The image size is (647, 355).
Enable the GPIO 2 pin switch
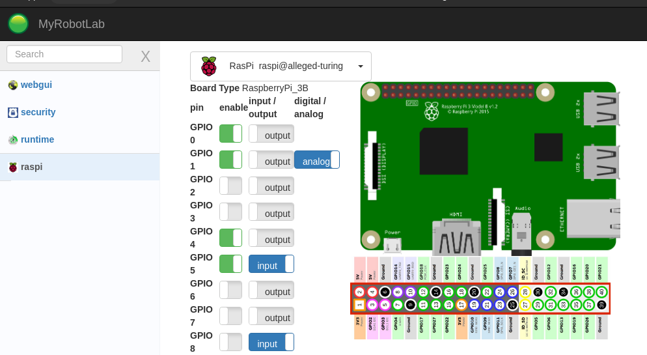pyautogui.click(x=230, y=186)
